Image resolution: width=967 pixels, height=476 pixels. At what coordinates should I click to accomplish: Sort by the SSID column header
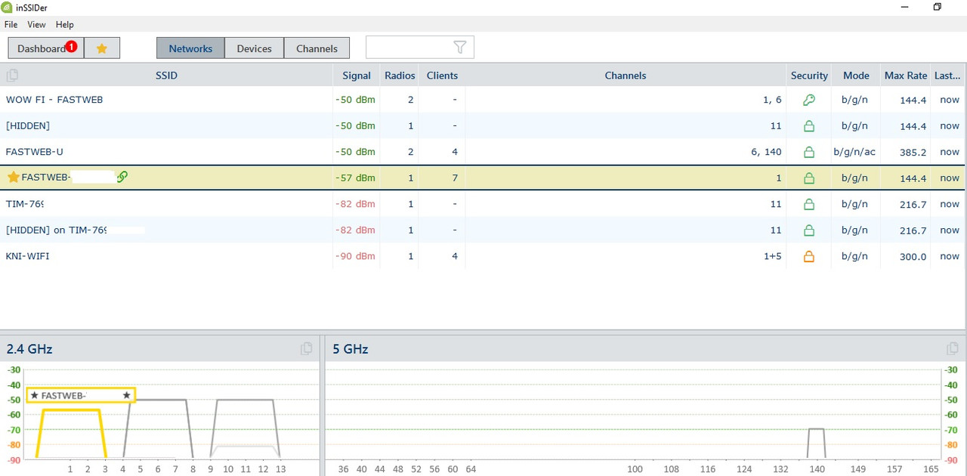pos(166,76)
